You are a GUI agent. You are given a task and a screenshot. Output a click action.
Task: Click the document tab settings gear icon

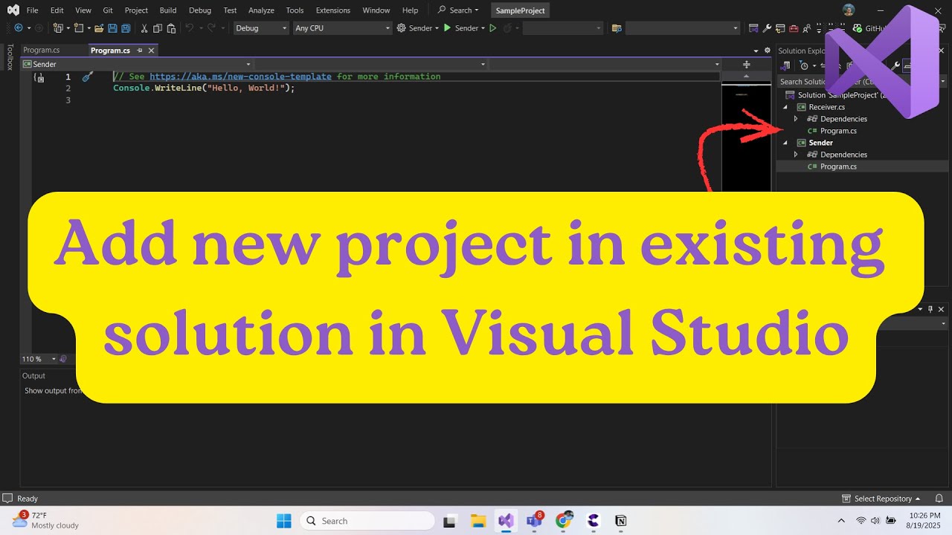pyautogui.click(x=768, y=51)
